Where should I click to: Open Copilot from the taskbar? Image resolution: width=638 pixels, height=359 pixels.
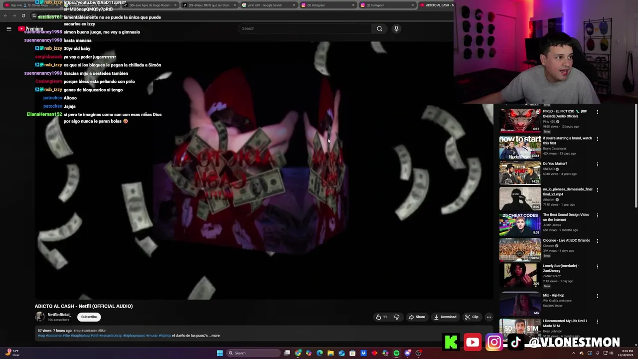pos(309,353)
